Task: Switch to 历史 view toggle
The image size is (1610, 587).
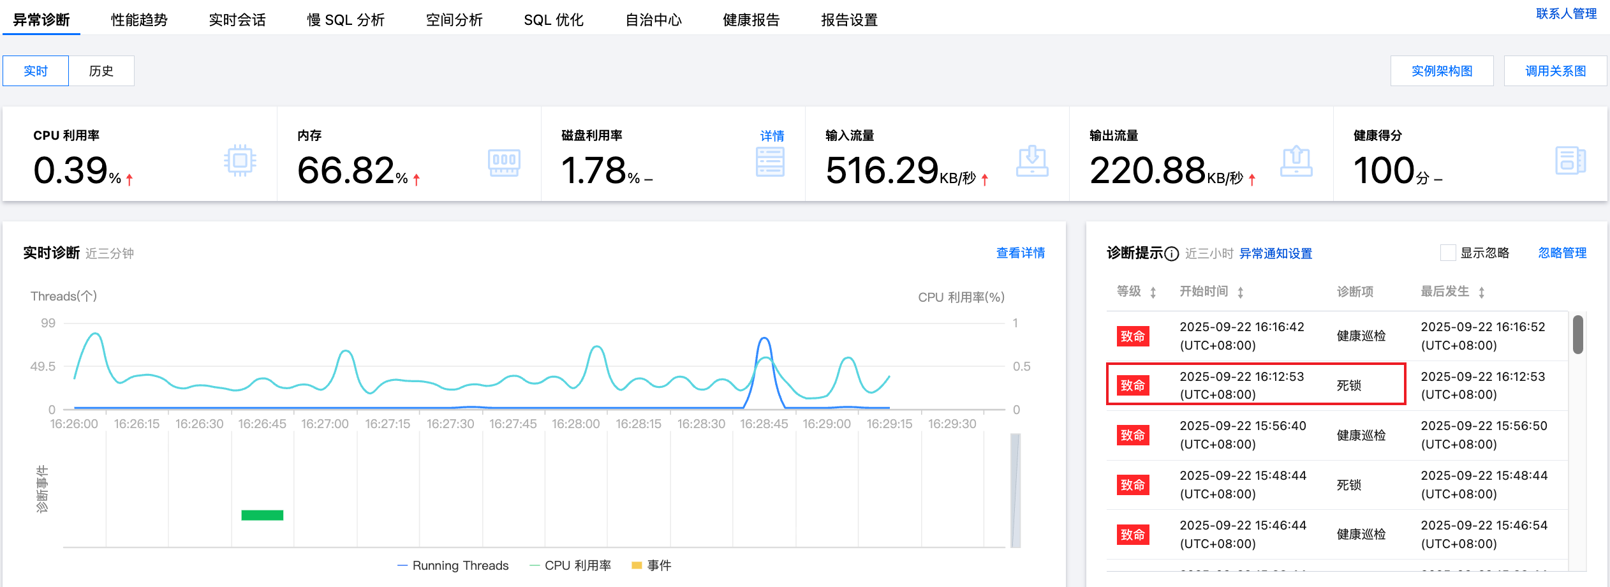Action: [x=101, y=71]
